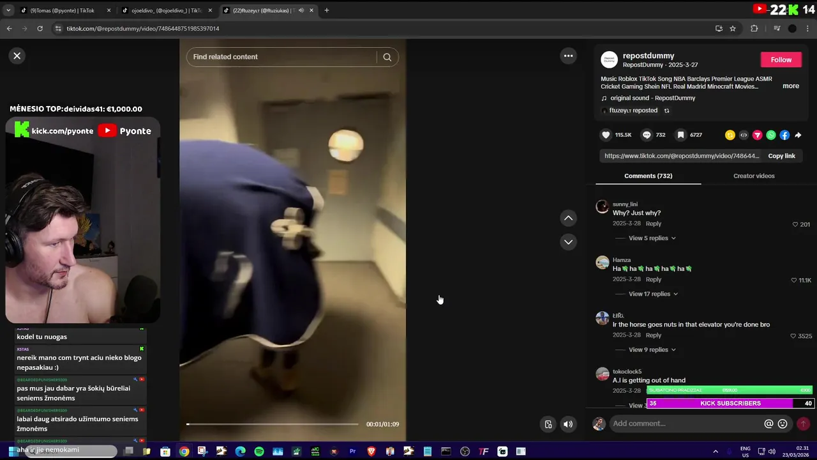817x460 pixels.
Task: Share to Facebook icon
Action: point(784,135)
